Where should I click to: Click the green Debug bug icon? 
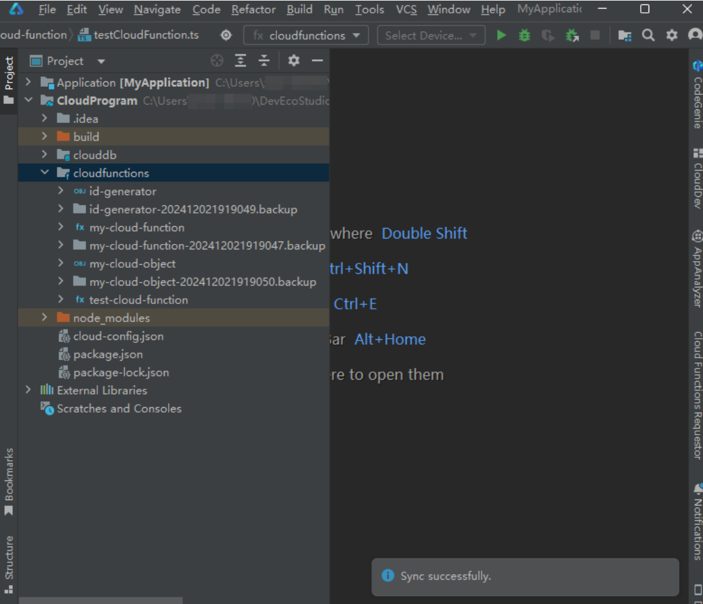524,35
